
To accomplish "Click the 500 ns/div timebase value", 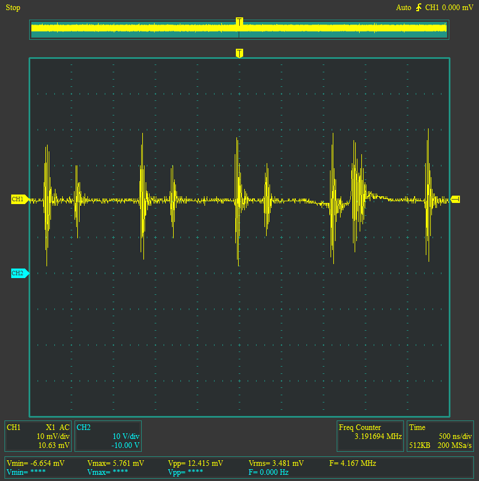I will click(x=455, y=436).
